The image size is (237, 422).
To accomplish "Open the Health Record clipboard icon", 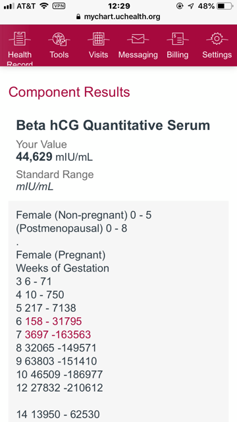I will (x=20, y=39).
